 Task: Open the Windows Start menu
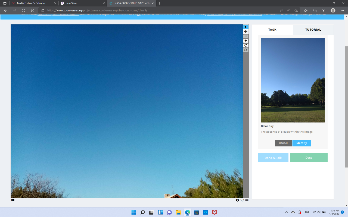click(x=134, y=212)
